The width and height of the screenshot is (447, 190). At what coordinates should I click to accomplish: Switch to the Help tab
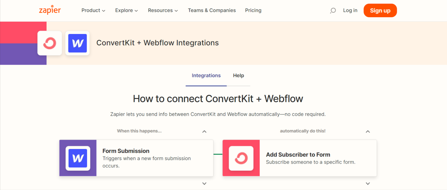tap(239, 76)
